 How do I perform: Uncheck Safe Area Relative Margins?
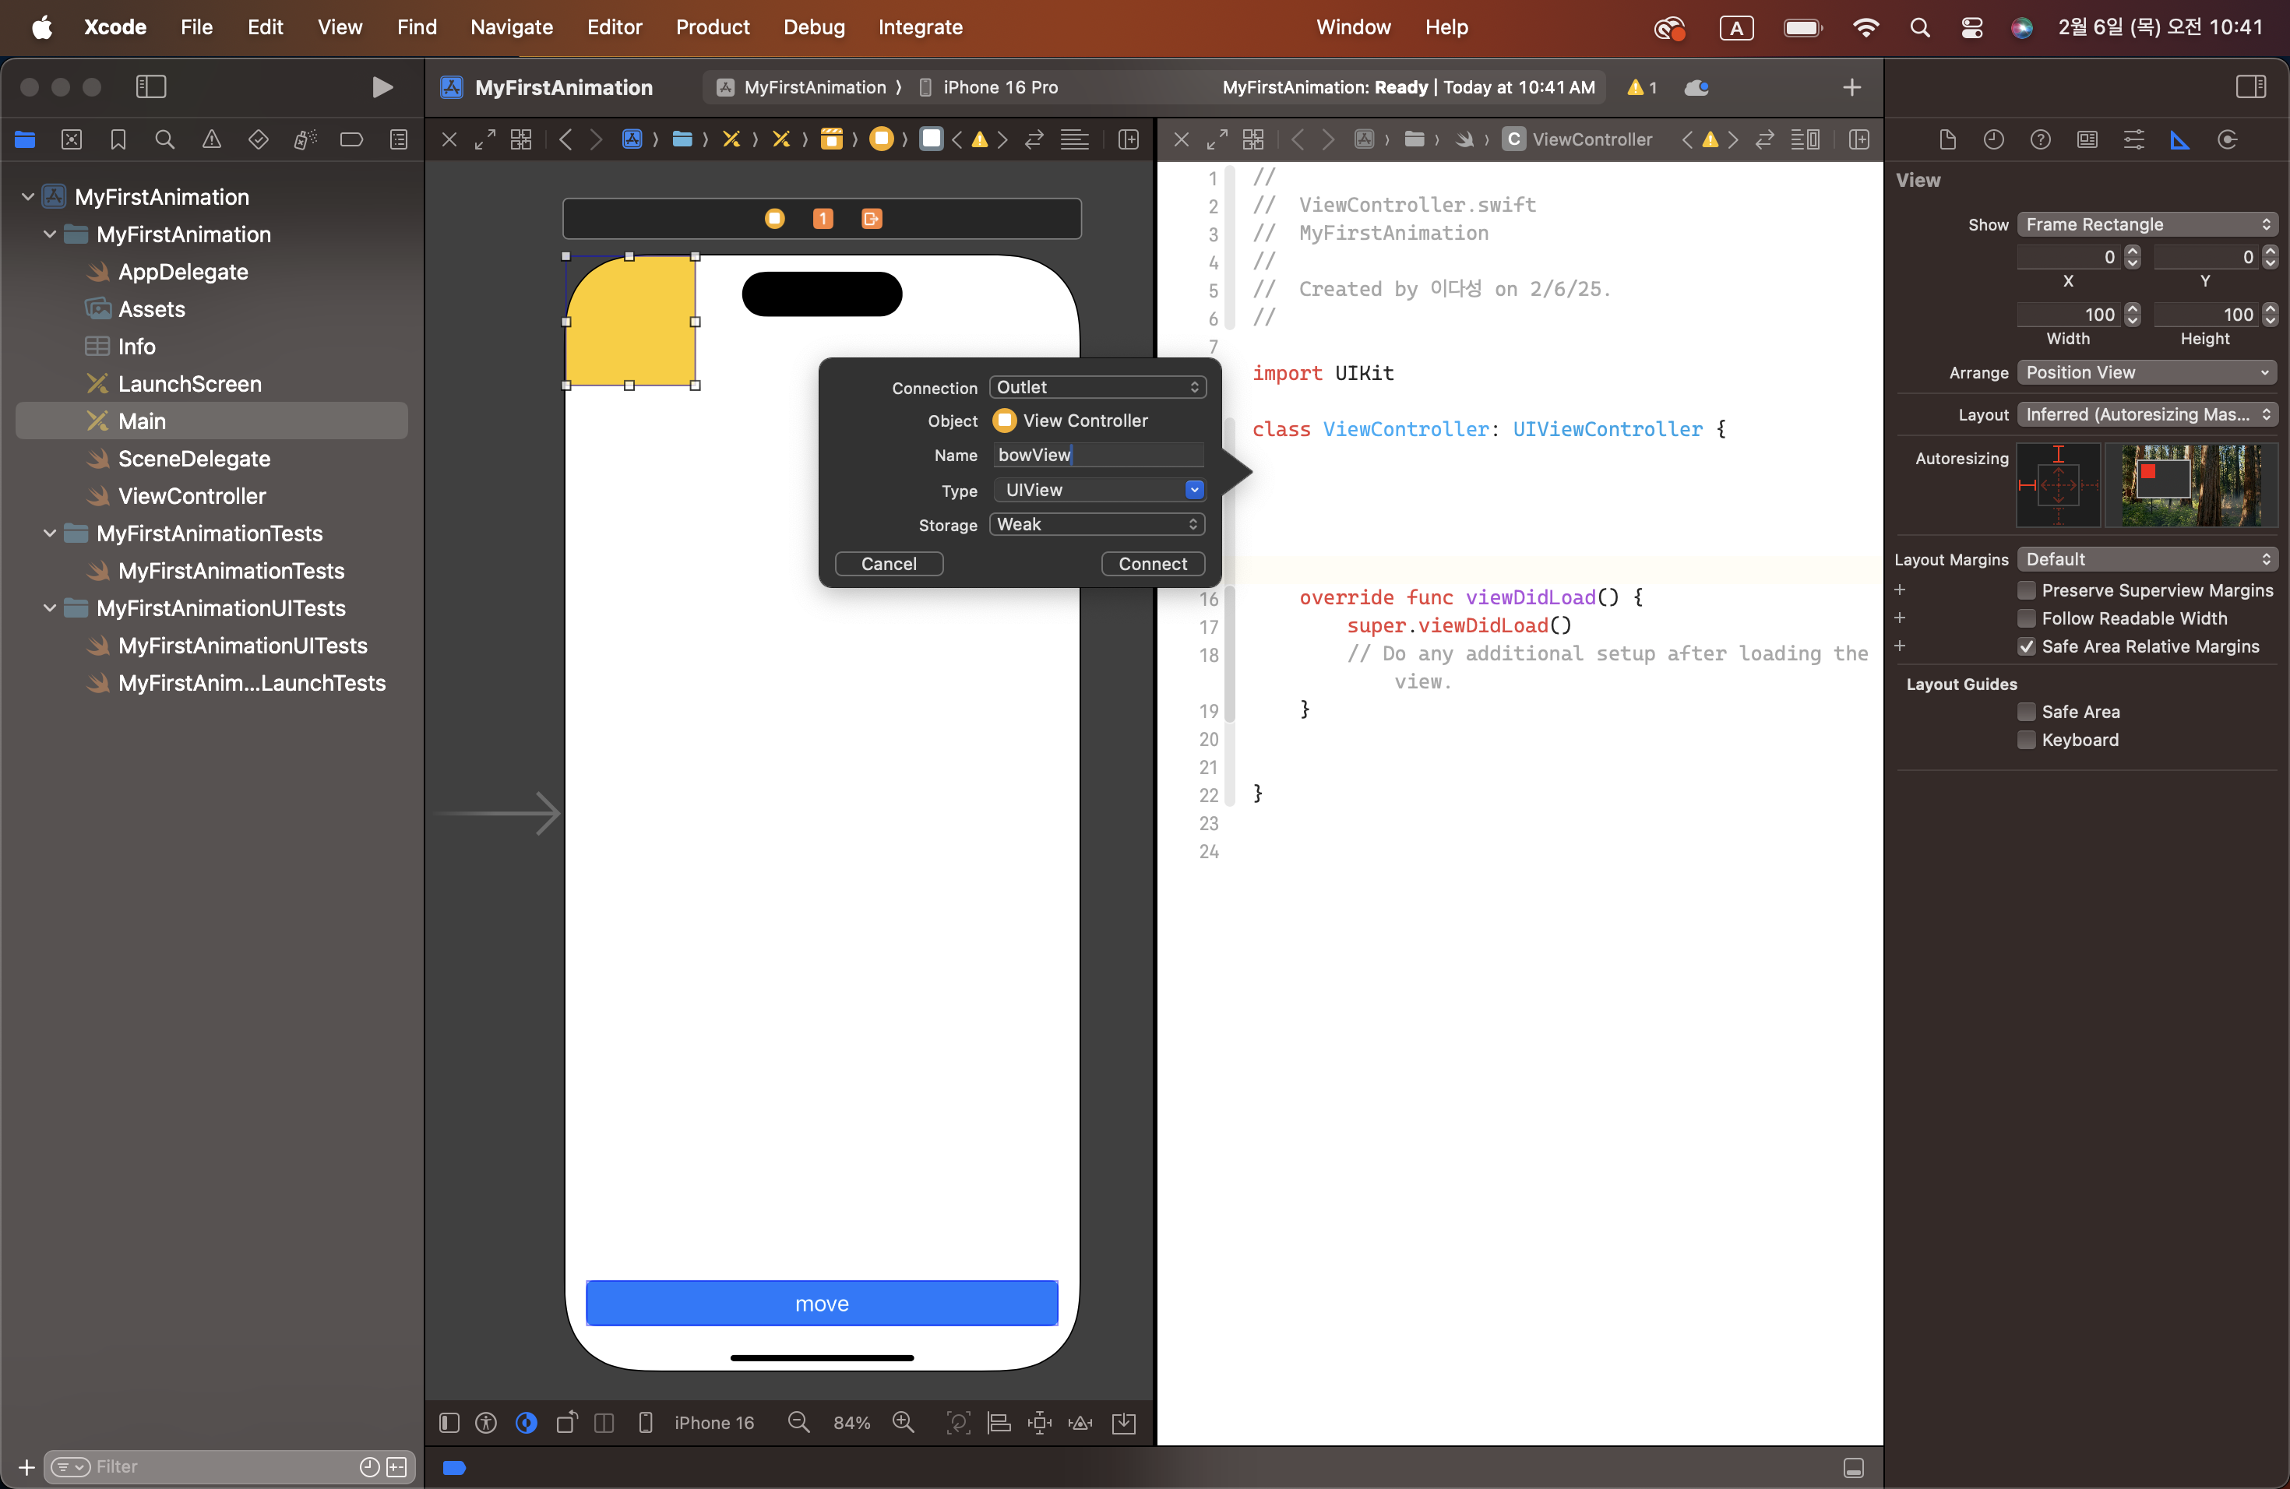[2027, 646]
